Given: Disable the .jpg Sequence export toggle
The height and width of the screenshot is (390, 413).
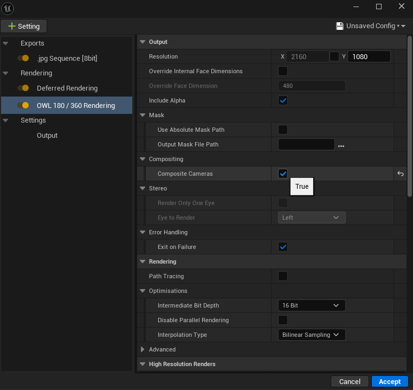Looking at the screenshot, I should click(x=23, y=58).
